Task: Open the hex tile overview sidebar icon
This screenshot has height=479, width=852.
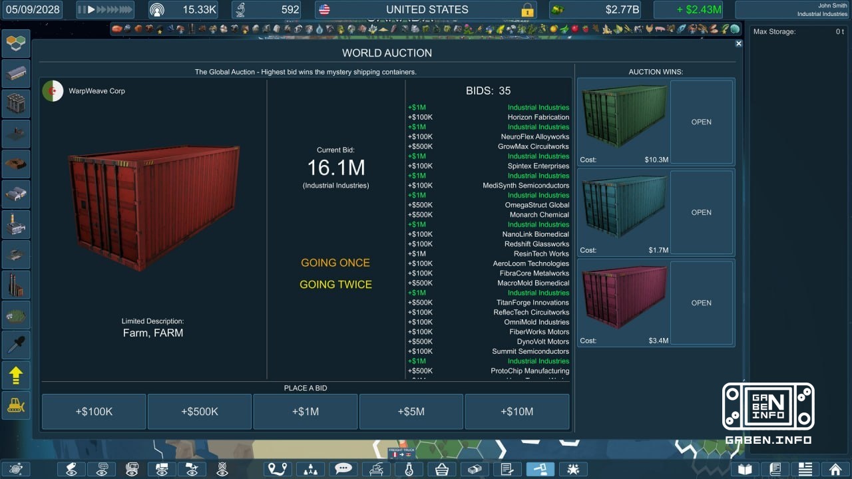Action: pos(17,44)
